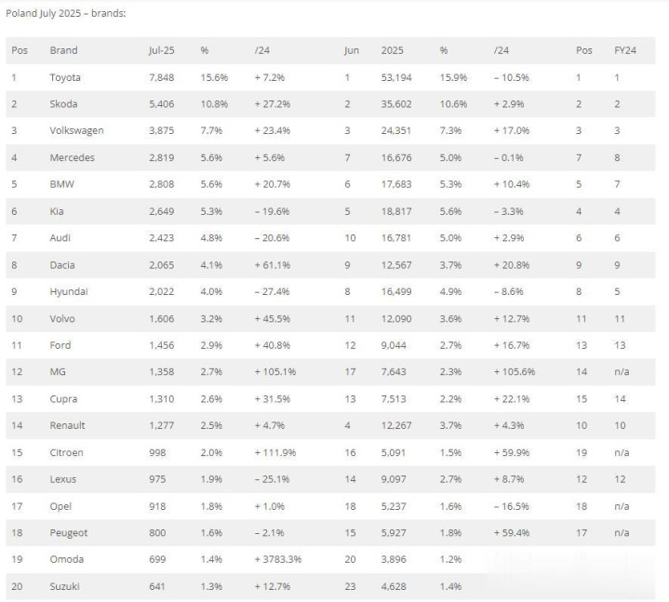Click the Suzuki brand cell
This screenshot has width=669, height=602.
pos(64,586)
